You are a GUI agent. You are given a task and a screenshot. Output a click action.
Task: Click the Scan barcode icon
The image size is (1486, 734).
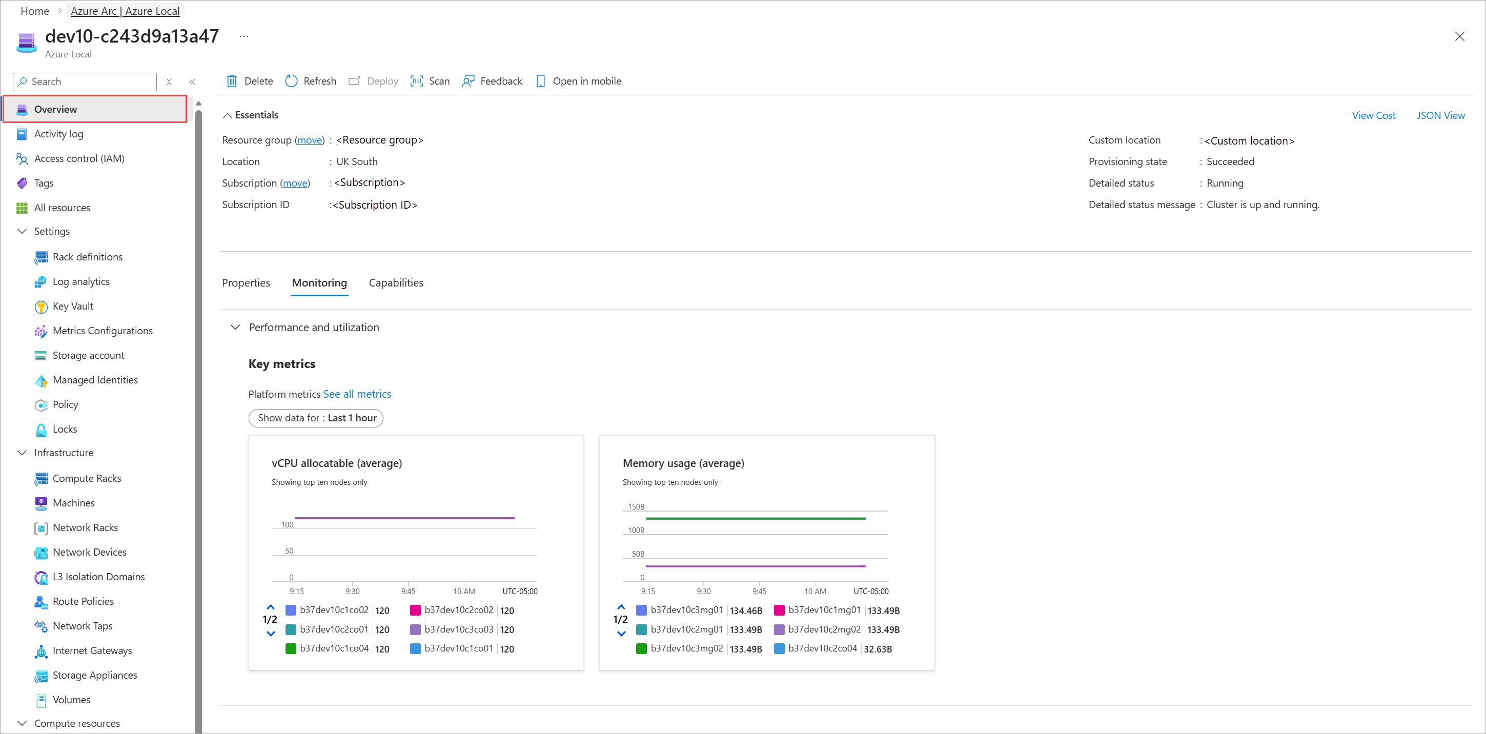(x=417, y=81)
